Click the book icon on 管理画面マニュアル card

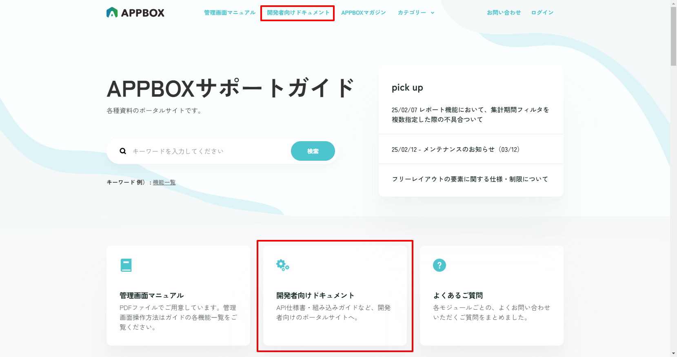[x=126, y=265]
